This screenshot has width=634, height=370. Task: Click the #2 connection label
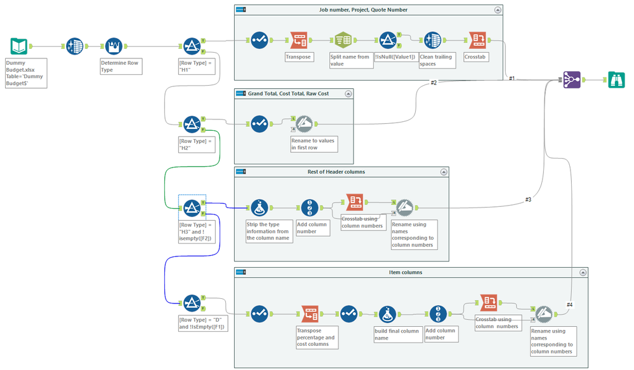pyautogui.click(x=433, y=83)
